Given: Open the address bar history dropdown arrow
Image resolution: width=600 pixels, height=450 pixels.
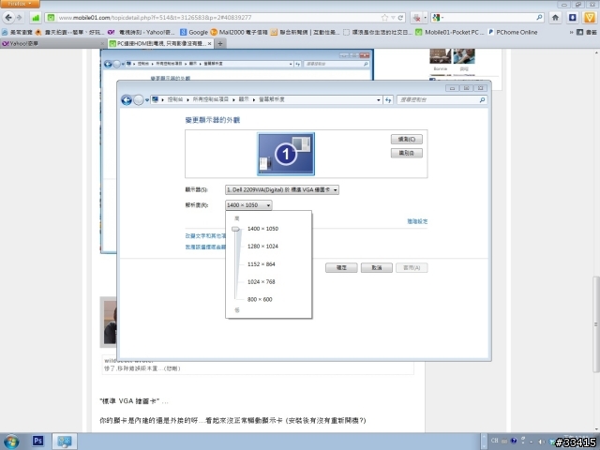Looking at the screenshot, I should click(x=393, y=18).
